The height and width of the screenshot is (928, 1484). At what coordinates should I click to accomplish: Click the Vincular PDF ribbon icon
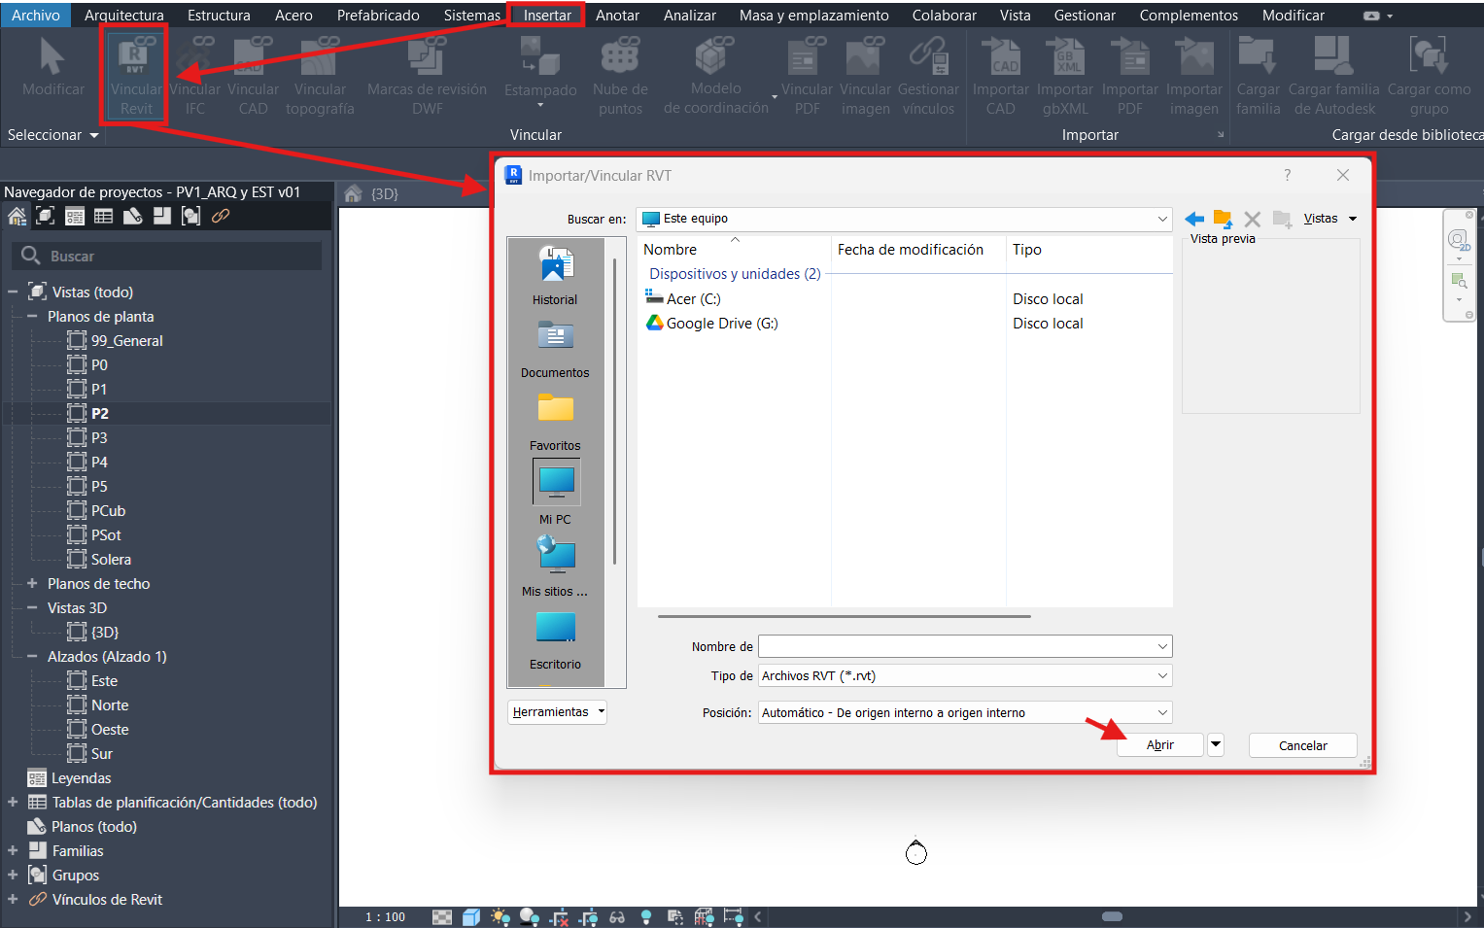807,74
